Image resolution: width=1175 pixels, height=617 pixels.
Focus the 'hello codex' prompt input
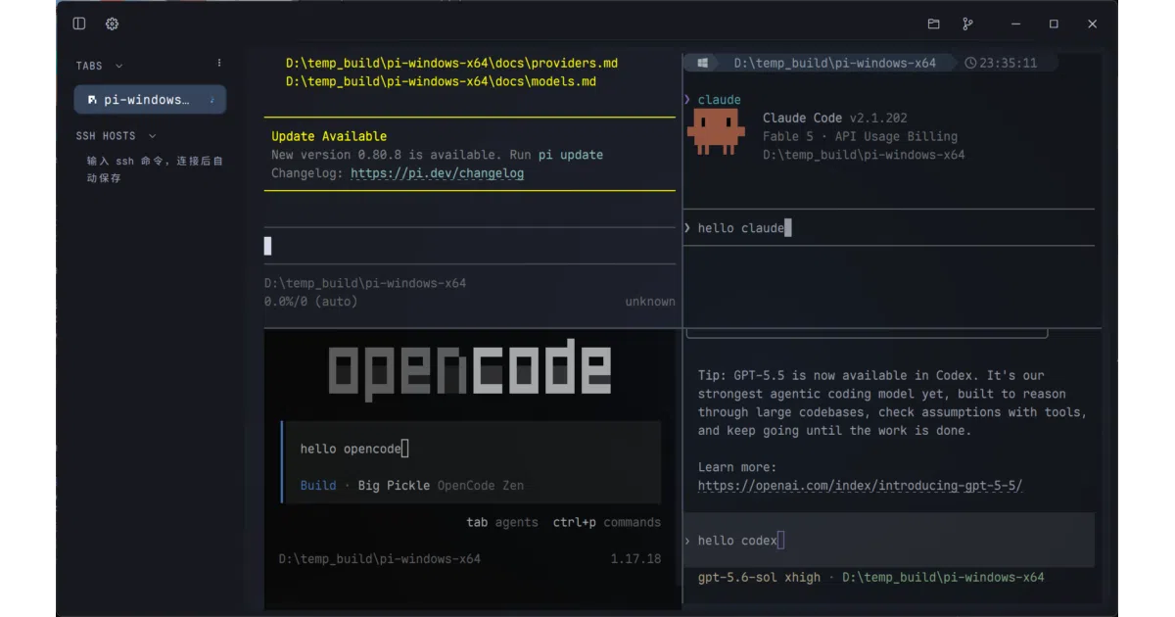click(x=889, y=541)
